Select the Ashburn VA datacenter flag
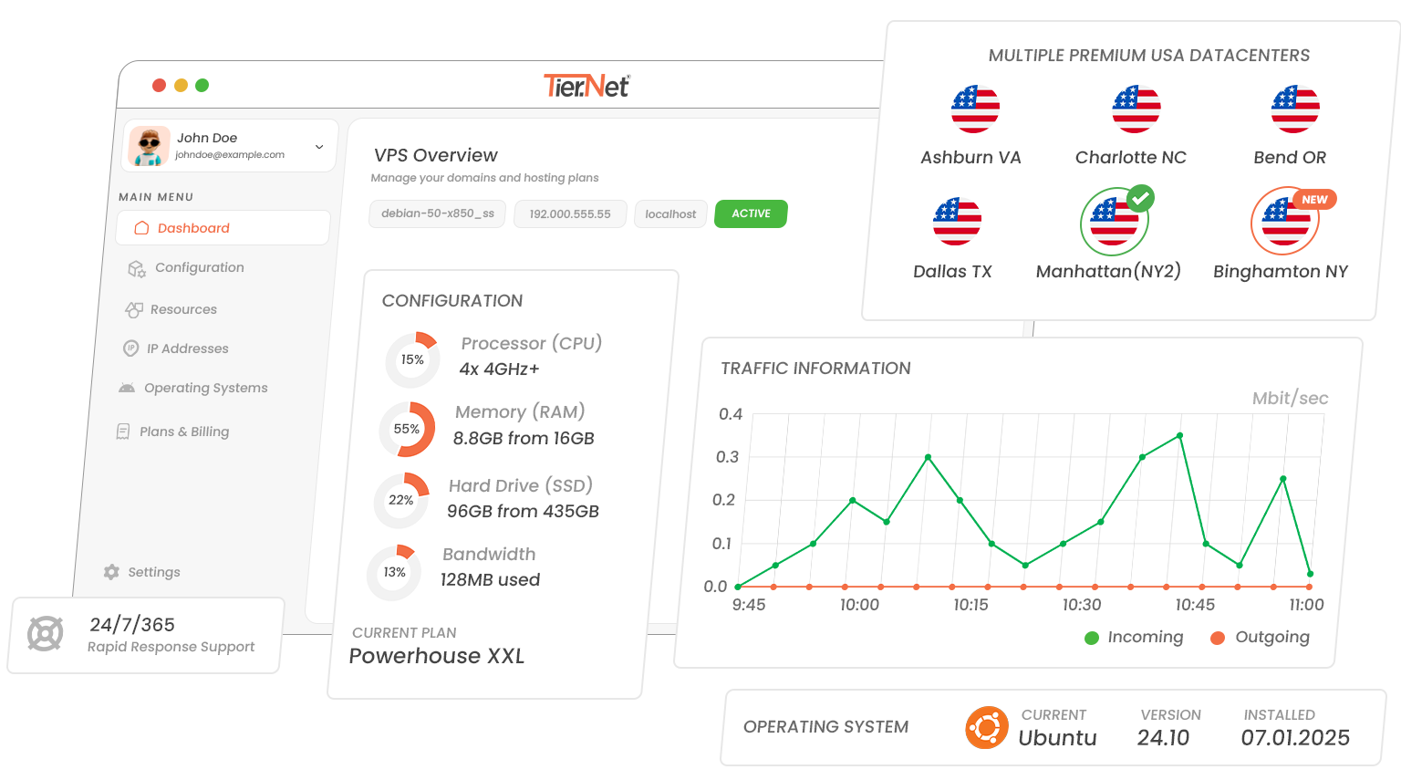Image resolution: width=1401 pixels, height=780 pixels. pyautogui.click(x=975, y=109)
